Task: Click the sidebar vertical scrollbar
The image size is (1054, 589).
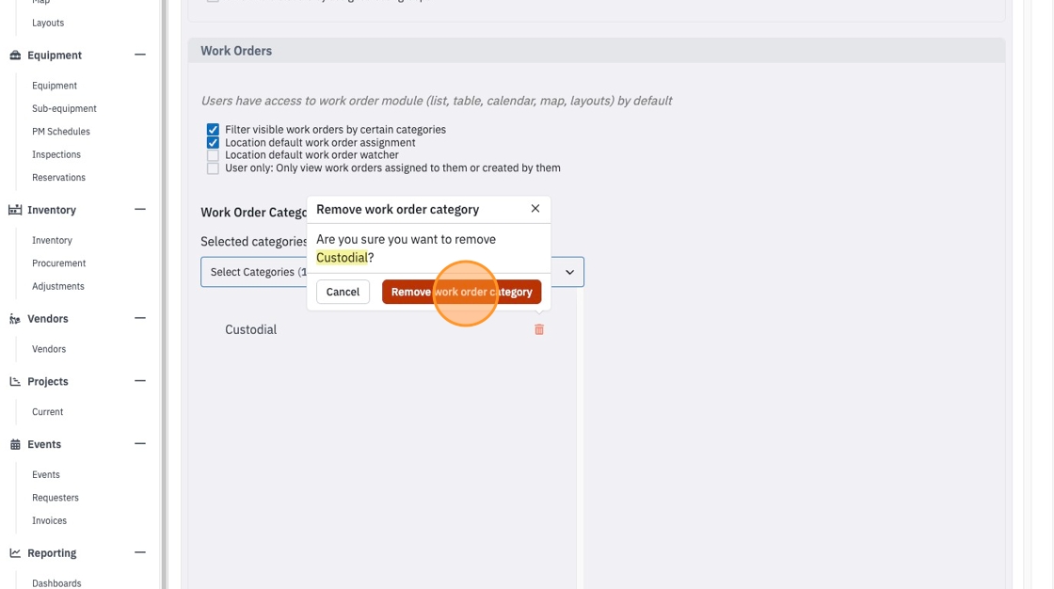Action: pyautogui.click(x=164, y=294)
